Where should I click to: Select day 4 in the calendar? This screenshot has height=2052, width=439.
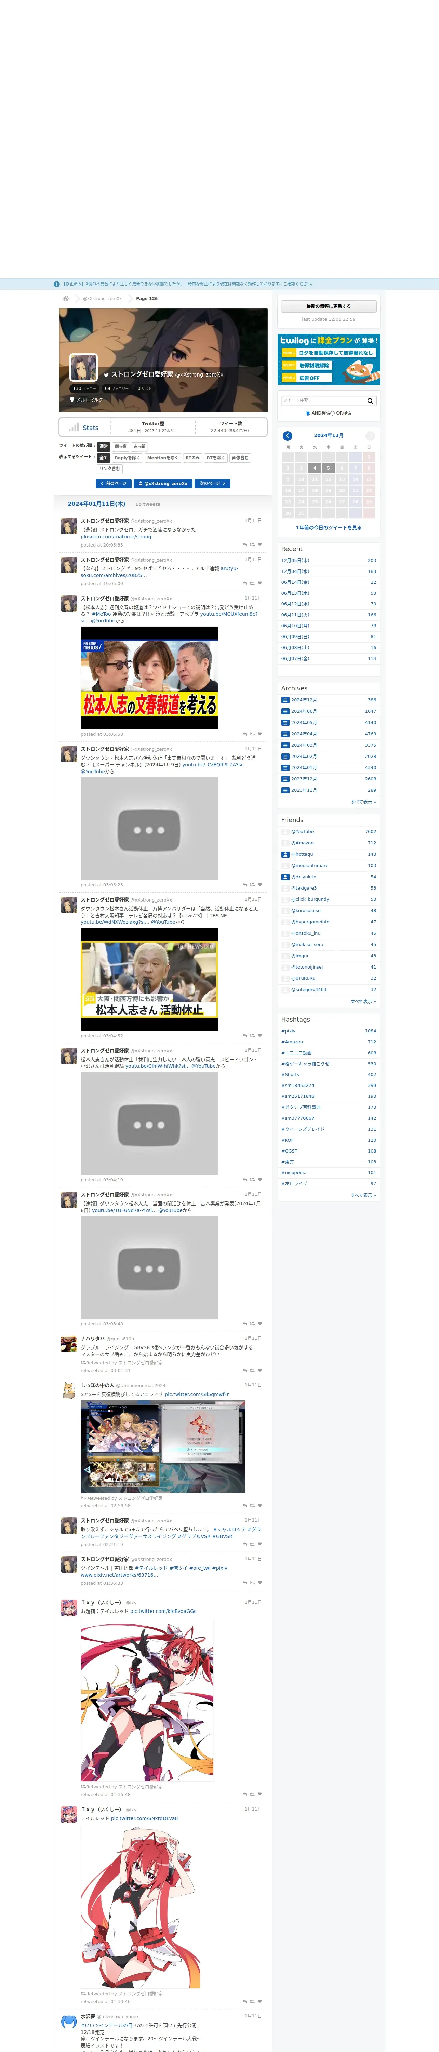click(x=315, y=469)
